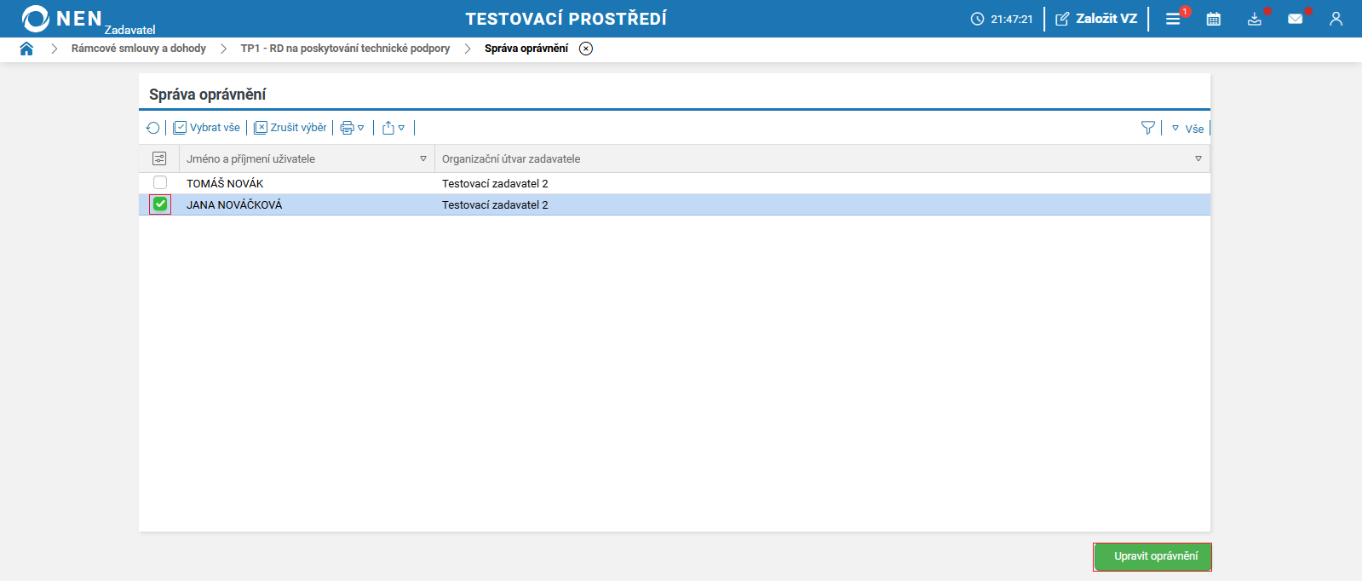Screen dimensions: 1362x581
Task: Select the JANA NOVÁČKOVÁ name cell
Action: coord(234,204)
